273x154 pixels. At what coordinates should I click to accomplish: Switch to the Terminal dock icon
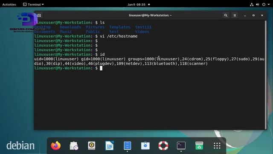click(181, 145)
